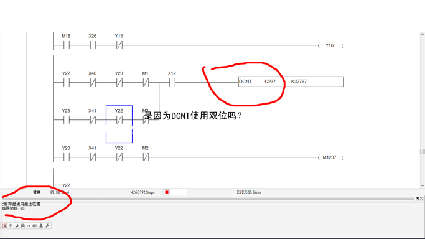The image size is (425, 239).
Task: Click the punctuation mode icon in IME bar
Action: pos(29,226)
